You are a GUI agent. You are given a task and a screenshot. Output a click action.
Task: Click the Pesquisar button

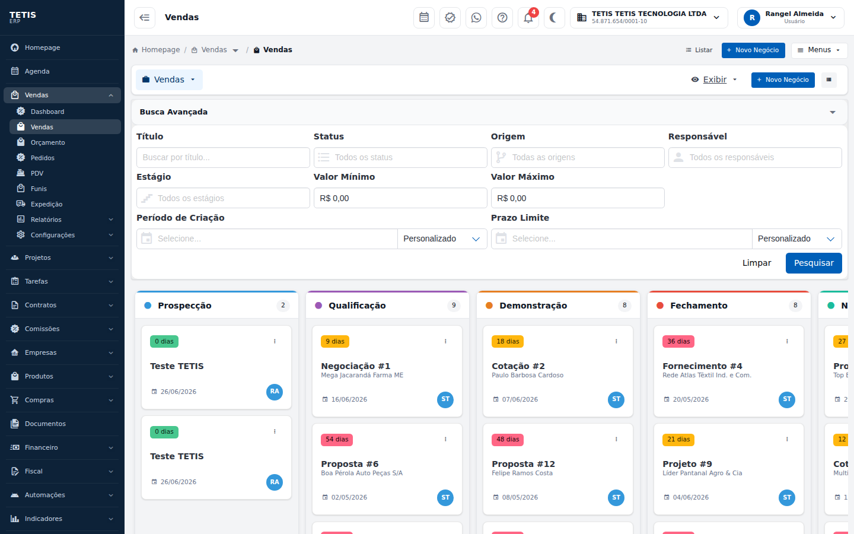(814, 263)
